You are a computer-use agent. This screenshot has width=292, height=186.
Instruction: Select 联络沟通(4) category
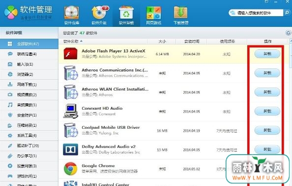(29, 54)
